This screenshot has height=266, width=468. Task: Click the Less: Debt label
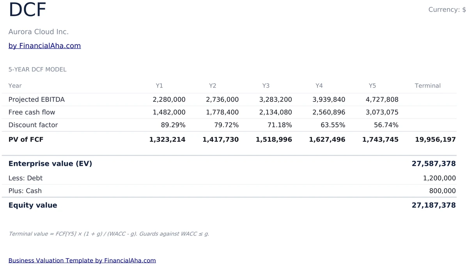(x=25, y=178)
